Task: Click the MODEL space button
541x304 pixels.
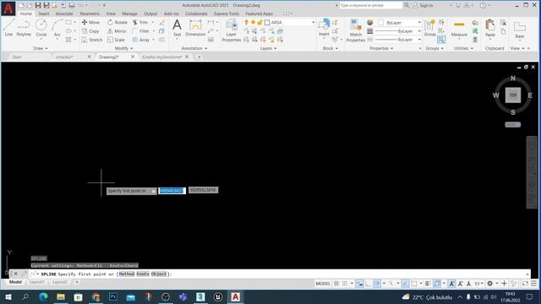Action: [x=323, y=284]
